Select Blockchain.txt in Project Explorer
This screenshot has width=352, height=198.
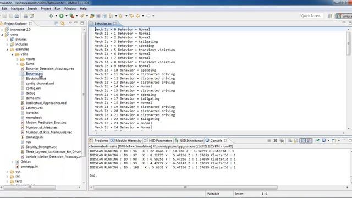coord(36,78)
